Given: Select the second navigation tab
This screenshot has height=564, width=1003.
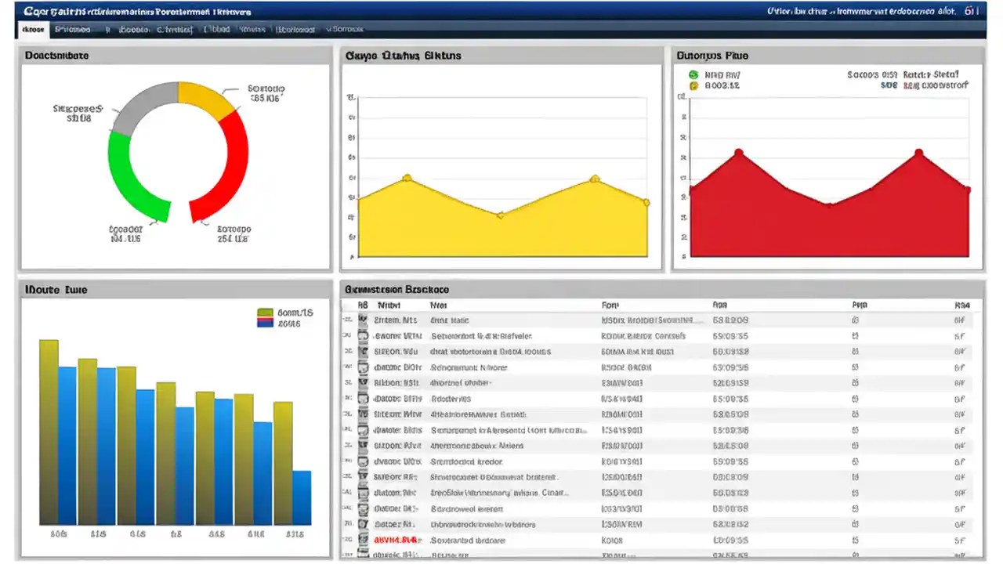Looking at the screenshot, I should tap(74, 29).
